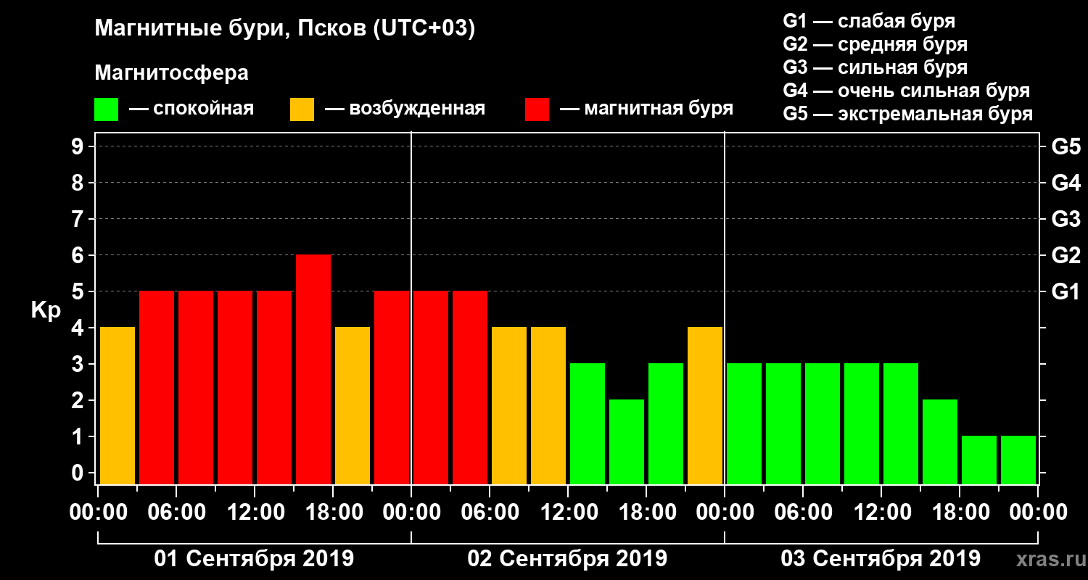
Task: Click the orange 18:00–21:00 bar on 01 Сентября
Action: click(353, 405)
